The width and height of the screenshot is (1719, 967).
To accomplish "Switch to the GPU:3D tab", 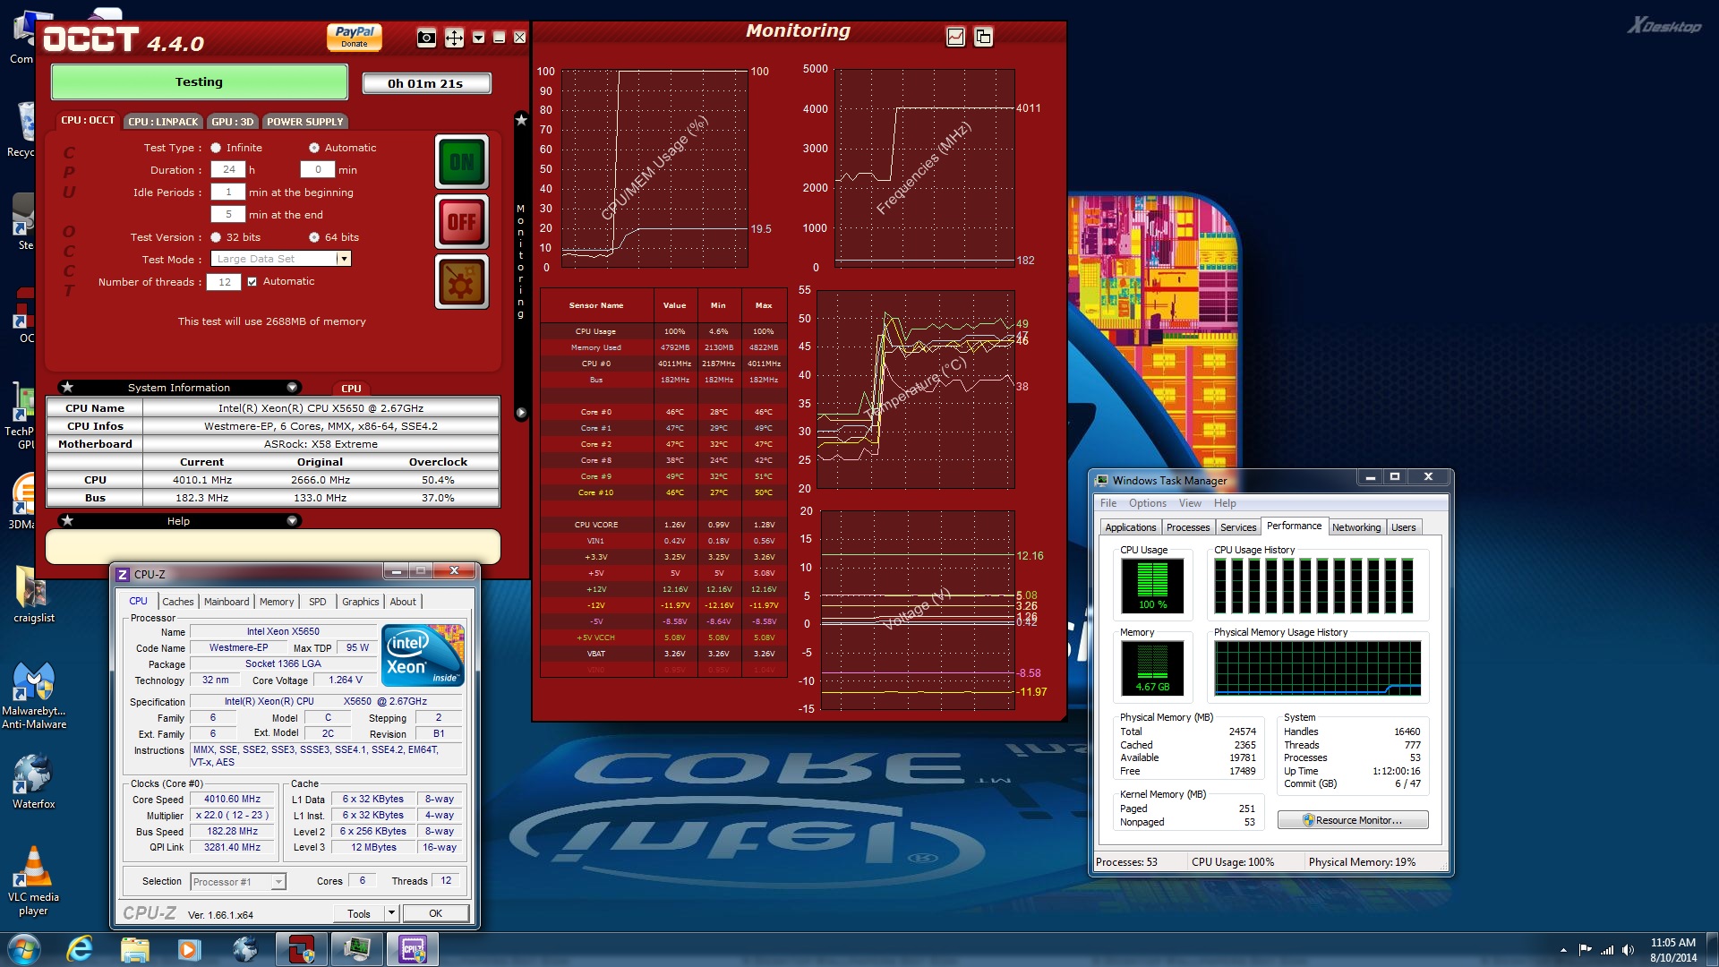I will pos(233,122).
